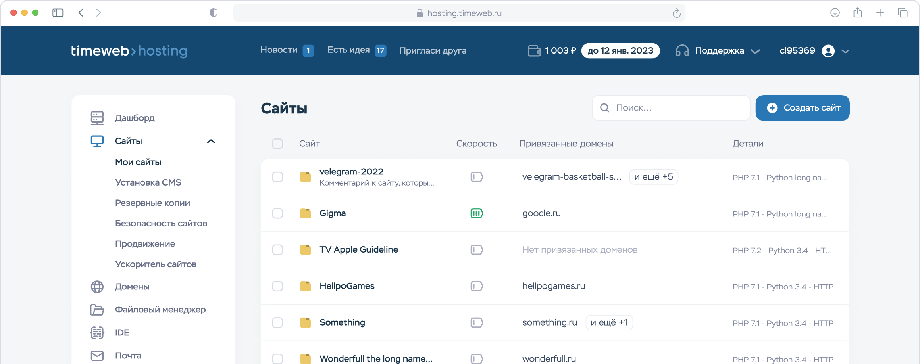
Task: Click the Домены globe icon
Action: [97, 287]
